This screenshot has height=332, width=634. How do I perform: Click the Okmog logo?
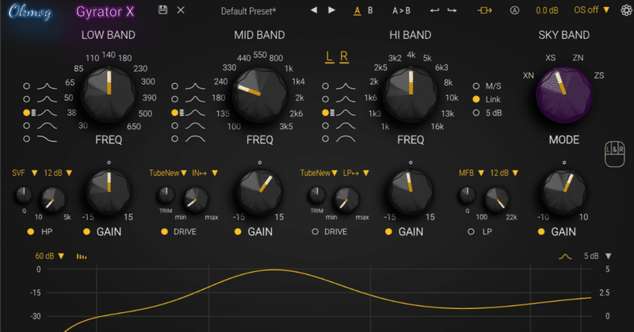30,12
